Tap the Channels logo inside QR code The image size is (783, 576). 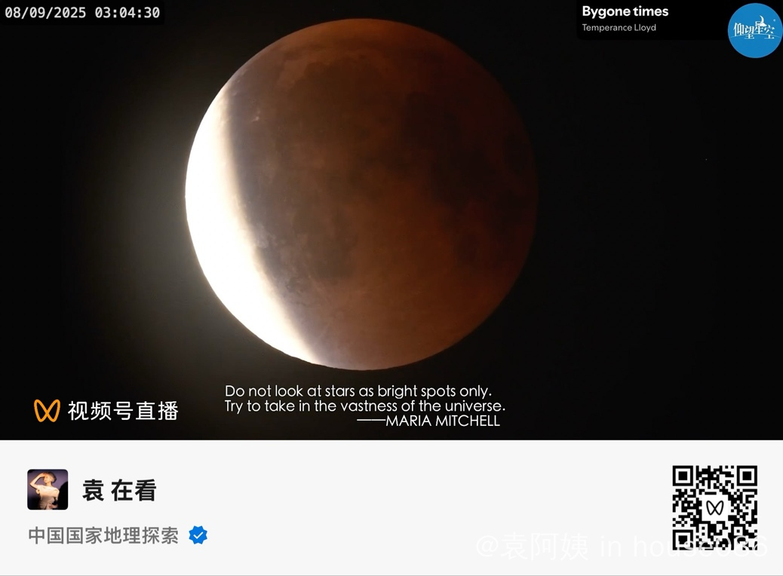coord(714,508)
